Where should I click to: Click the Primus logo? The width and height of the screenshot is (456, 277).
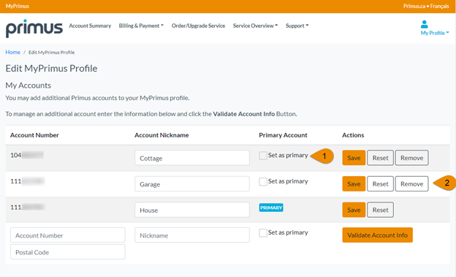coord(34,29)
